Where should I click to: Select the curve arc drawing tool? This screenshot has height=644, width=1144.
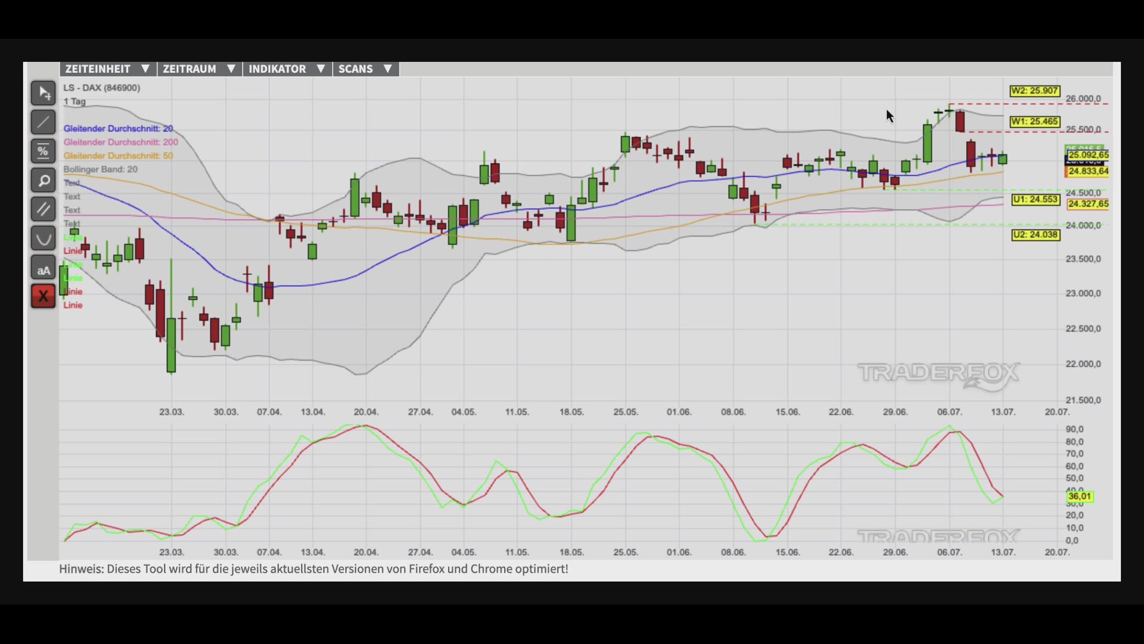tap(43, 239)
